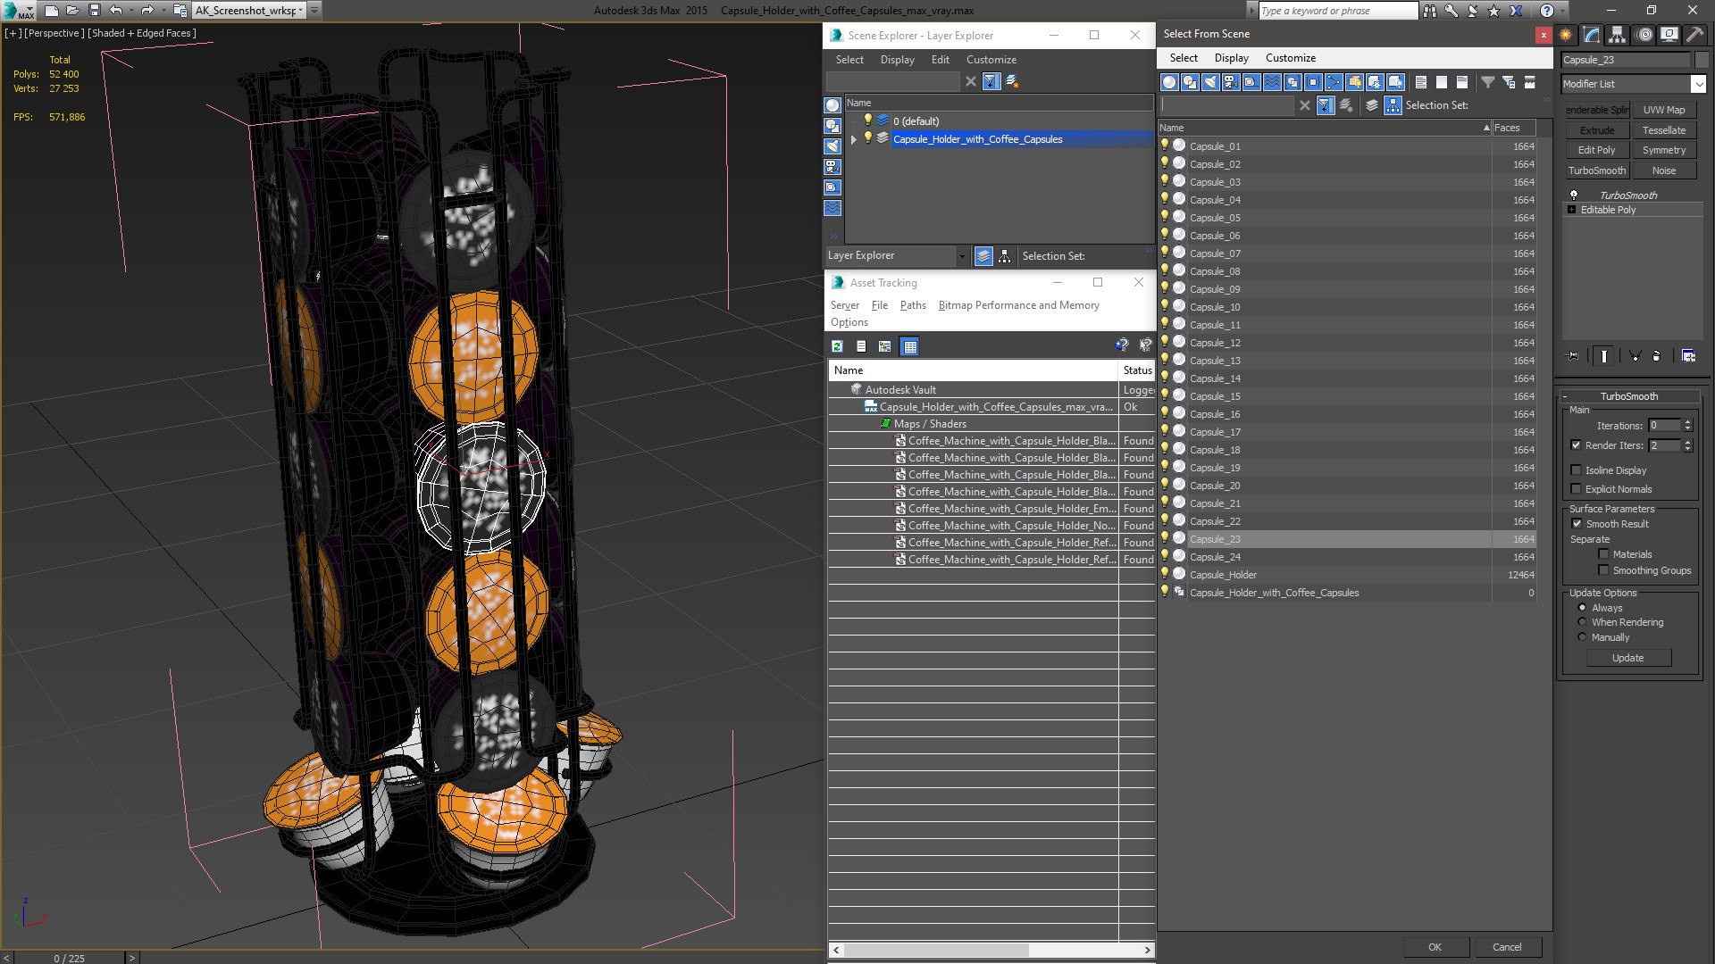Viewport: 1715px width, 964px height.
Task: Select Manually update option
Action: pos(1582,637)
